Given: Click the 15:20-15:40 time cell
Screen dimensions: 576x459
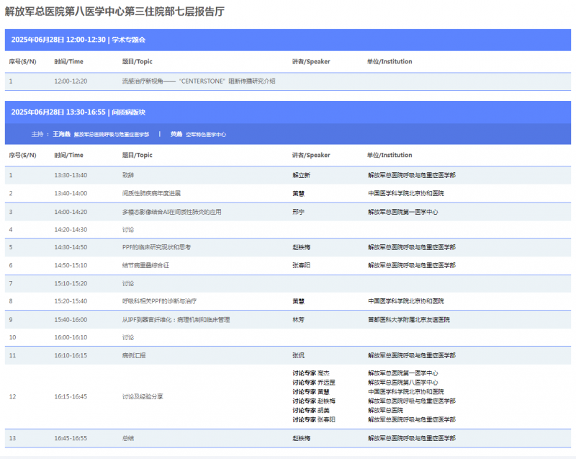Looking at the screenshot, I should pyautogui.click(x=71, y=301).
